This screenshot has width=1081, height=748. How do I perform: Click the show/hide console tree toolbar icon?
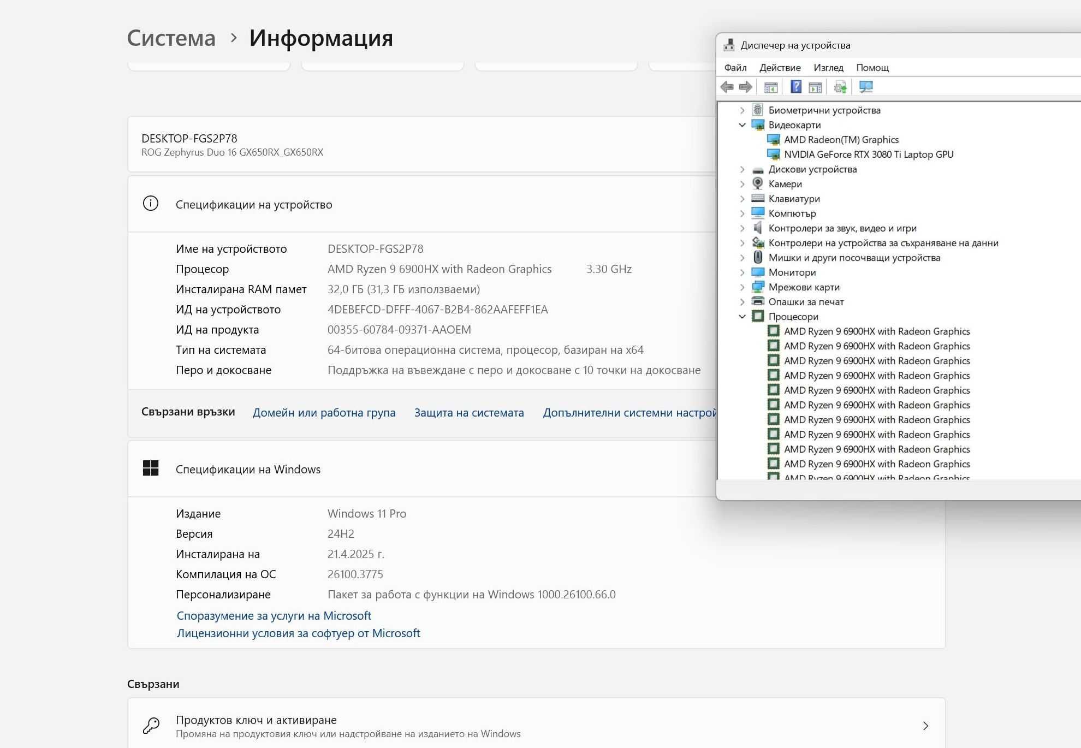771,87
